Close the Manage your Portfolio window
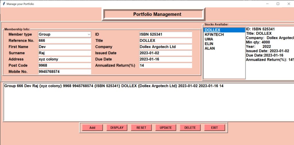294x145 pixels. [289, 4]
